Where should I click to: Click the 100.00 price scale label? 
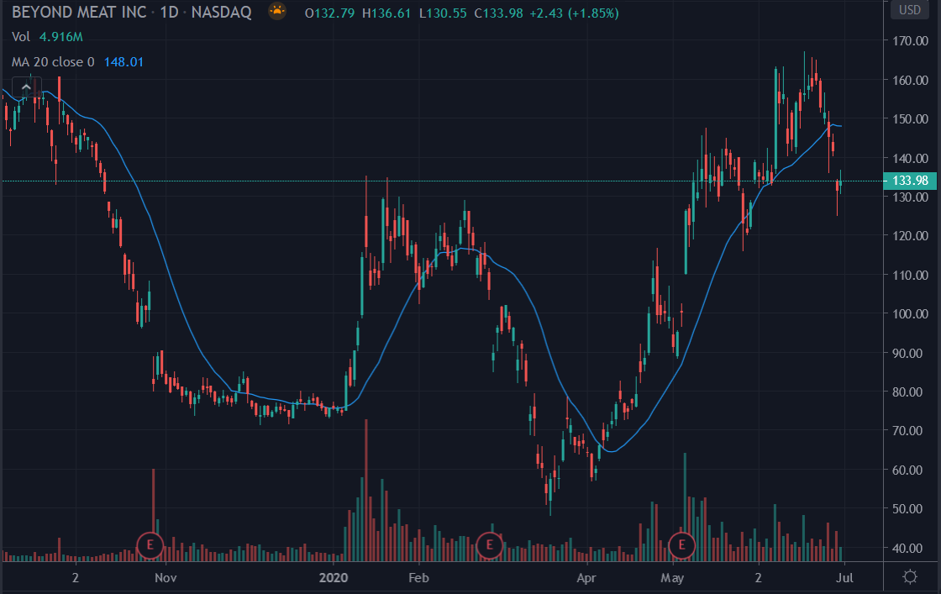[x=911, y=313]
